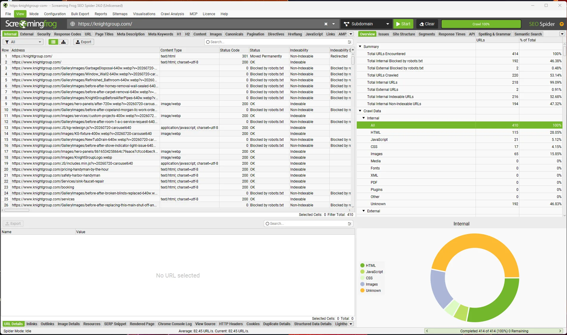Image resolution: width=567 pixels, height=335 pixels.
Task: Switch to list view mode
Action: [x=53, y=42]
